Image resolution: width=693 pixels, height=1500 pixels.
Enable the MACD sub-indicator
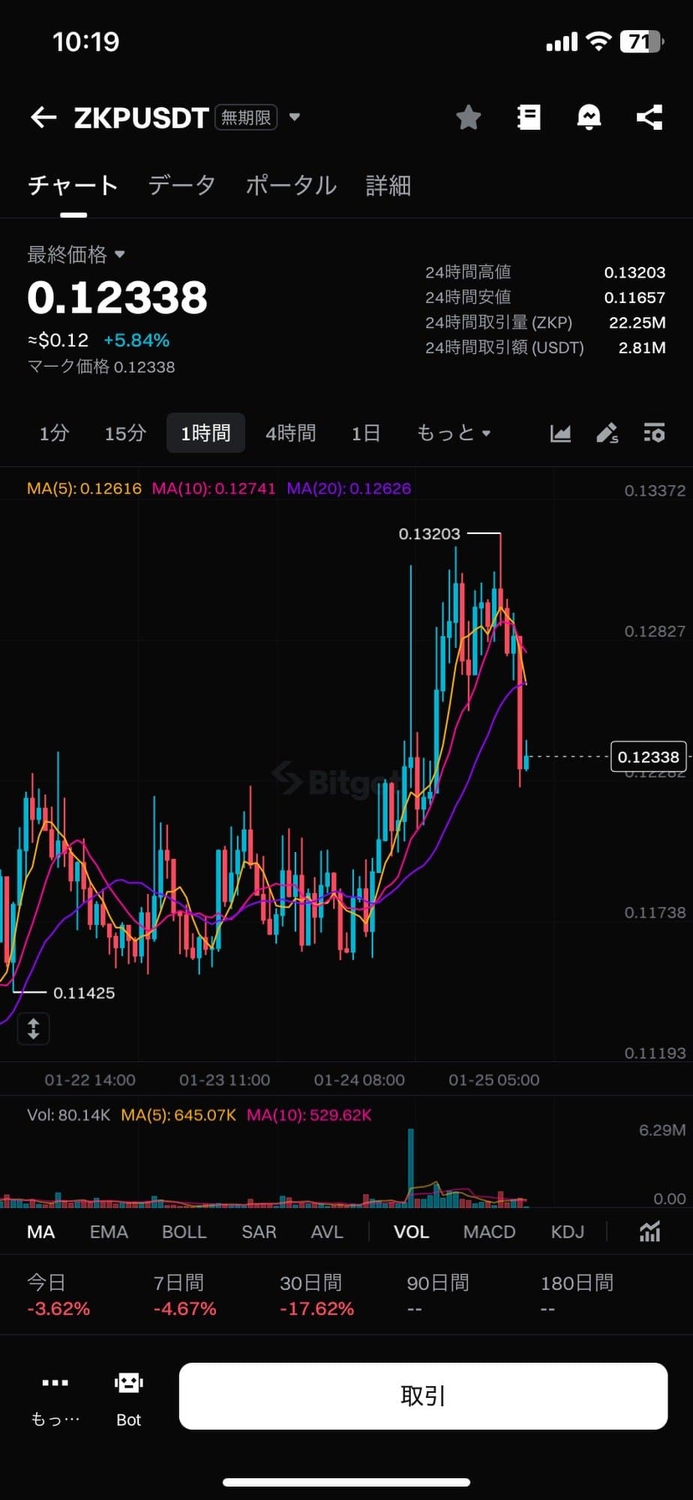pos(489,1231)
